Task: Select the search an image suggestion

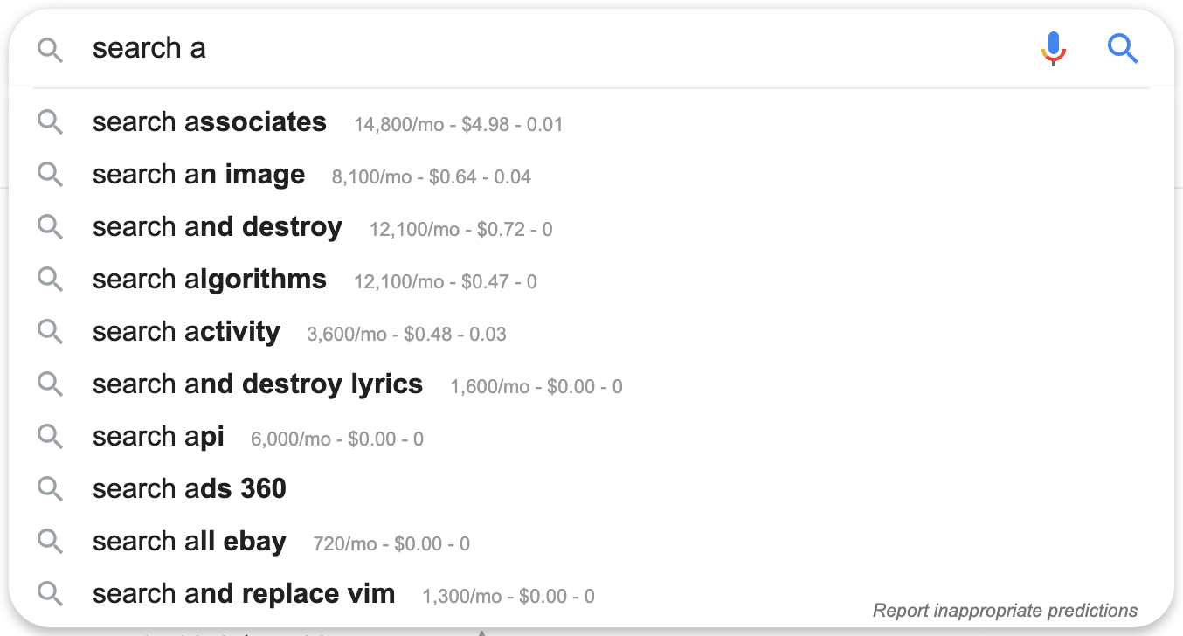Action: pyautogui.click(x=591, y=175)
